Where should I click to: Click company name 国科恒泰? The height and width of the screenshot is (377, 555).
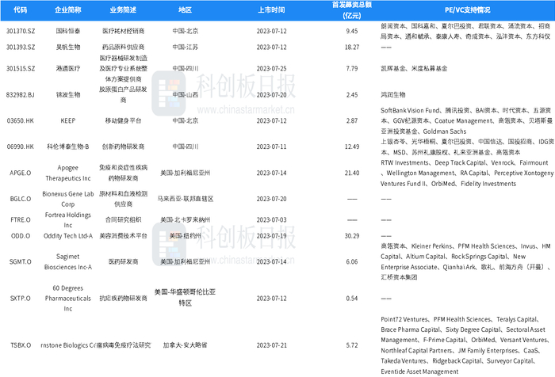pos(68,31)
